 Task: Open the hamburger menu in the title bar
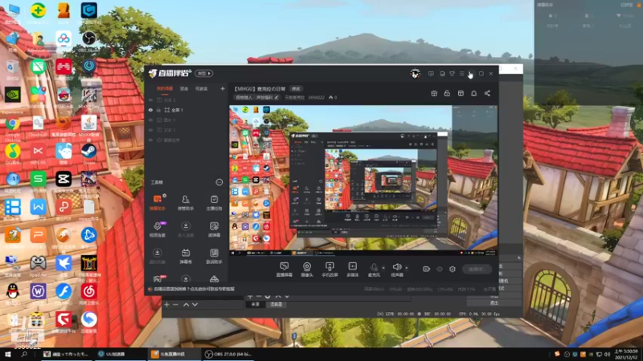click(461, 74)
